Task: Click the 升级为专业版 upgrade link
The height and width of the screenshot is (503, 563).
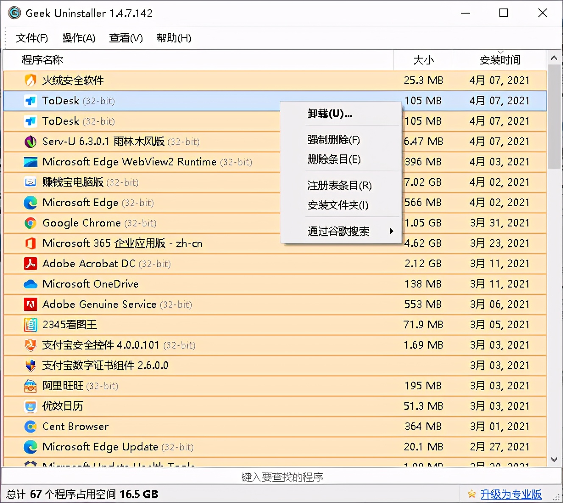Action: [x=511, y=494]
